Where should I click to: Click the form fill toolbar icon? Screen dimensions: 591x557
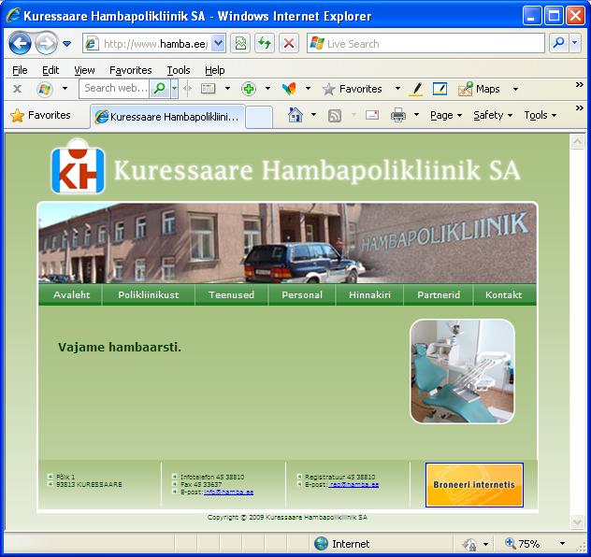click(208, 89)
